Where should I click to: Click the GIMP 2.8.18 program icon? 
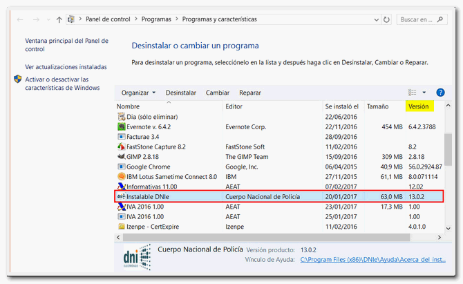pos(121,157)
